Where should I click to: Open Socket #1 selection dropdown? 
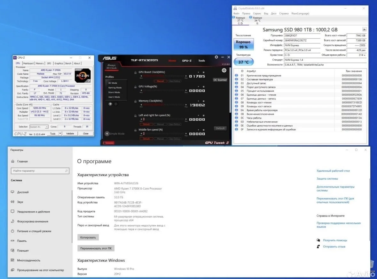click(x=39, y=126)
